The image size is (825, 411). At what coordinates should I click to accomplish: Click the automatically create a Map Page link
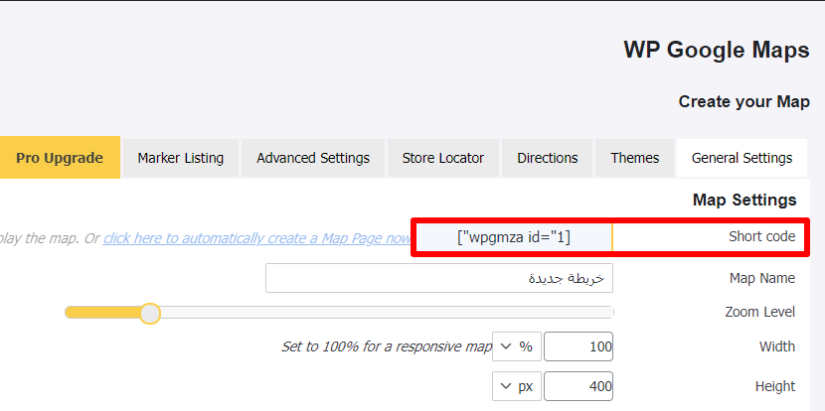(257, 238)
